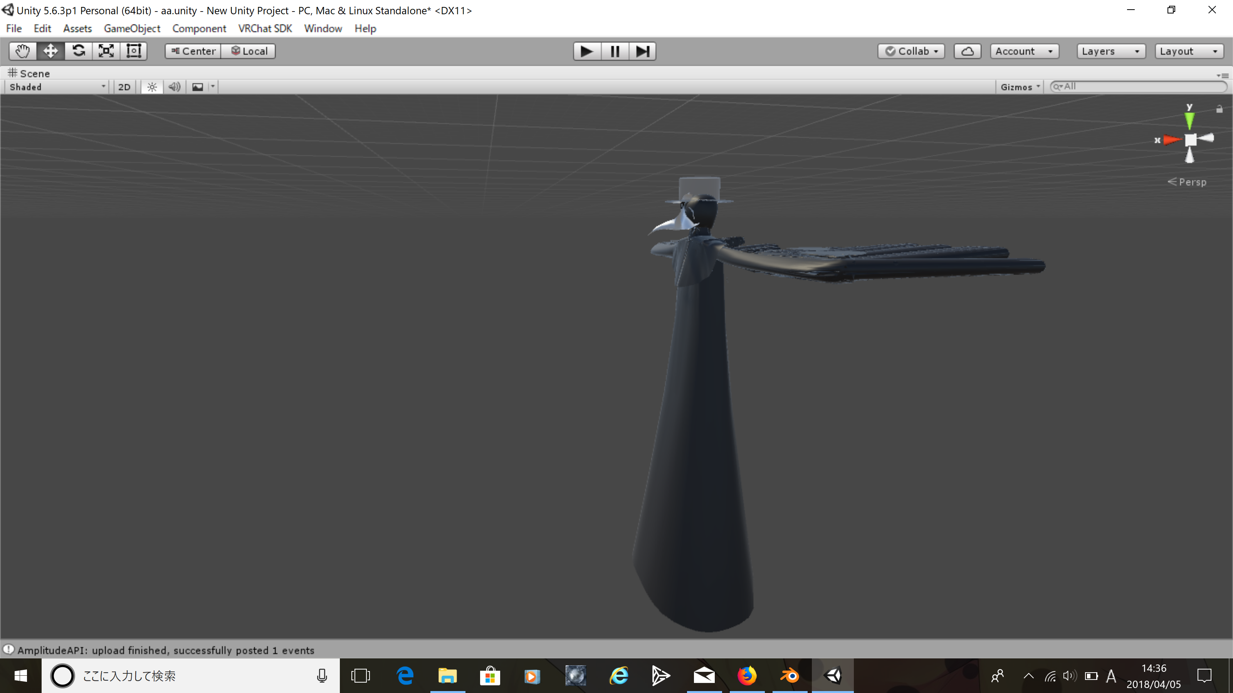Open the Action Center notifications

[x=1204, y=676]
